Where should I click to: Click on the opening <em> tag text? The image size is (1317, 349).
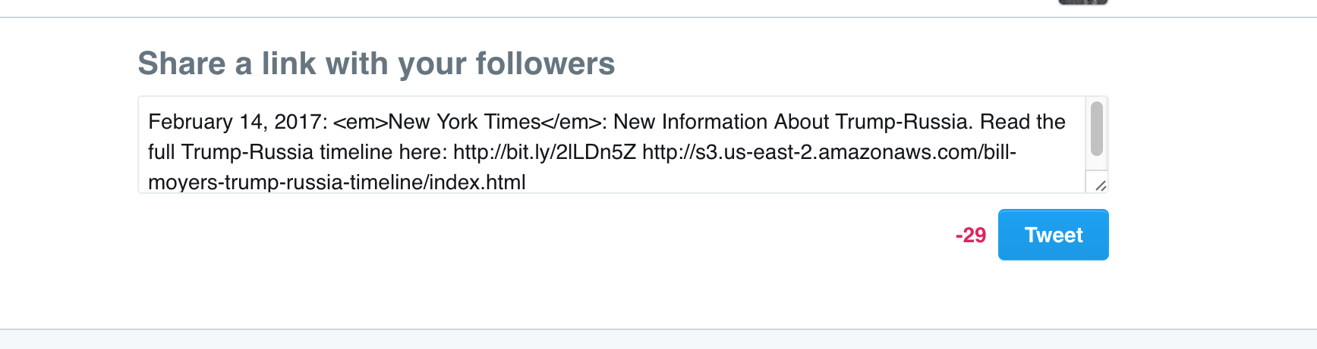tap(360, 122)
